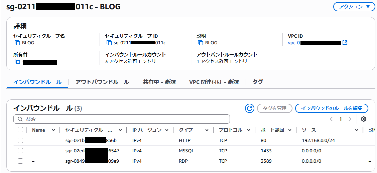Switch to the アウトバウンドルール tab

(x=102, y=82)
